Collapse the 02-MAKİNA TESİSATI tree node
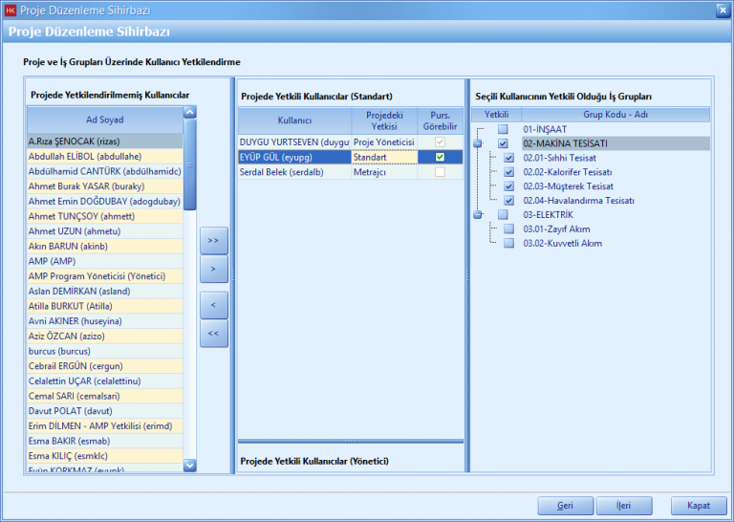 477,143
